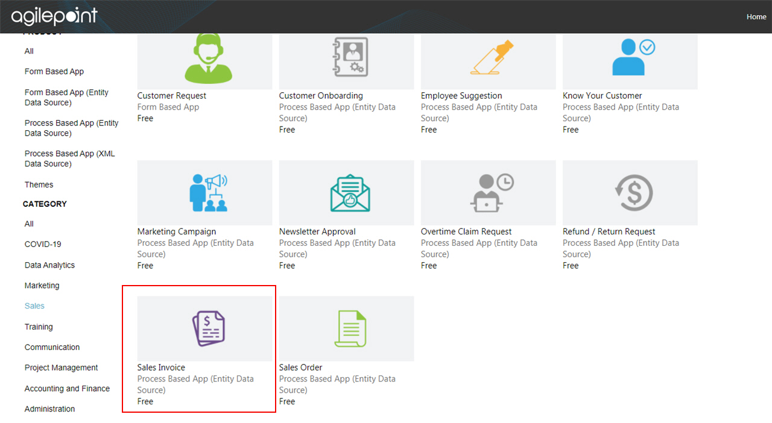Filter by Process Based App (Entity Data Source)
Screen dimensions: 772x423
click(72, 128)
